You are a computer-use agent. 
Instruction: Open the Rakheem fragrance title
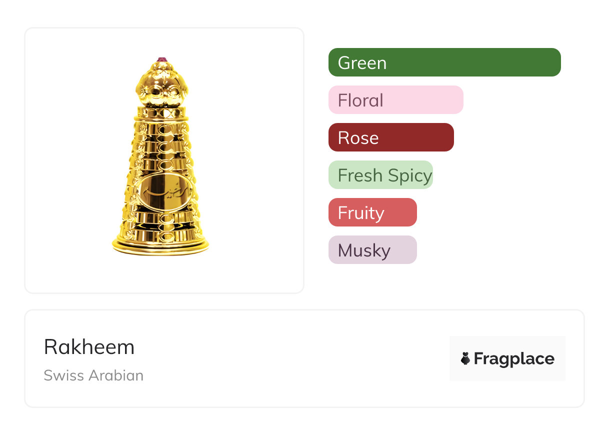(89, 347)
